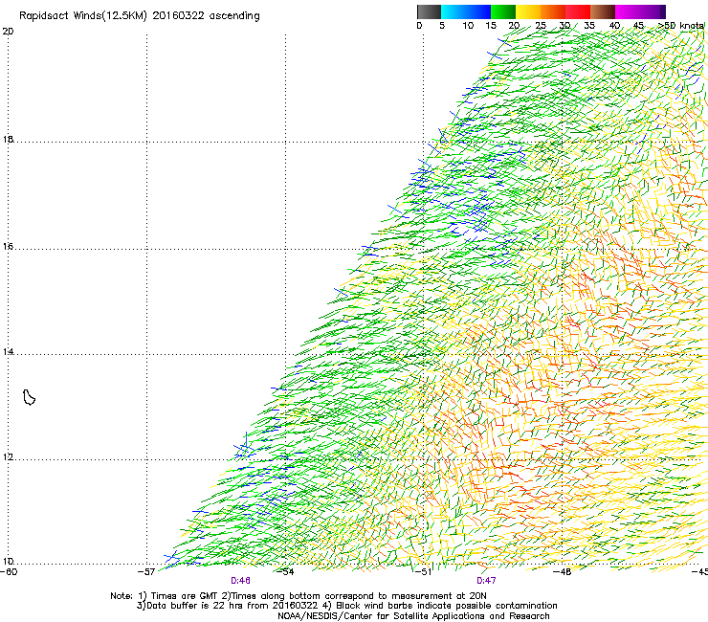Click the '0' legend scale label
Screen dimensions: 708x622
pyautogui.click(x=419, y=26)
